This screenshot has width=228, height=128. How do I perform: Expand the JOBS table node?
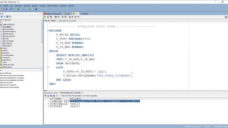tap(1, 39)
